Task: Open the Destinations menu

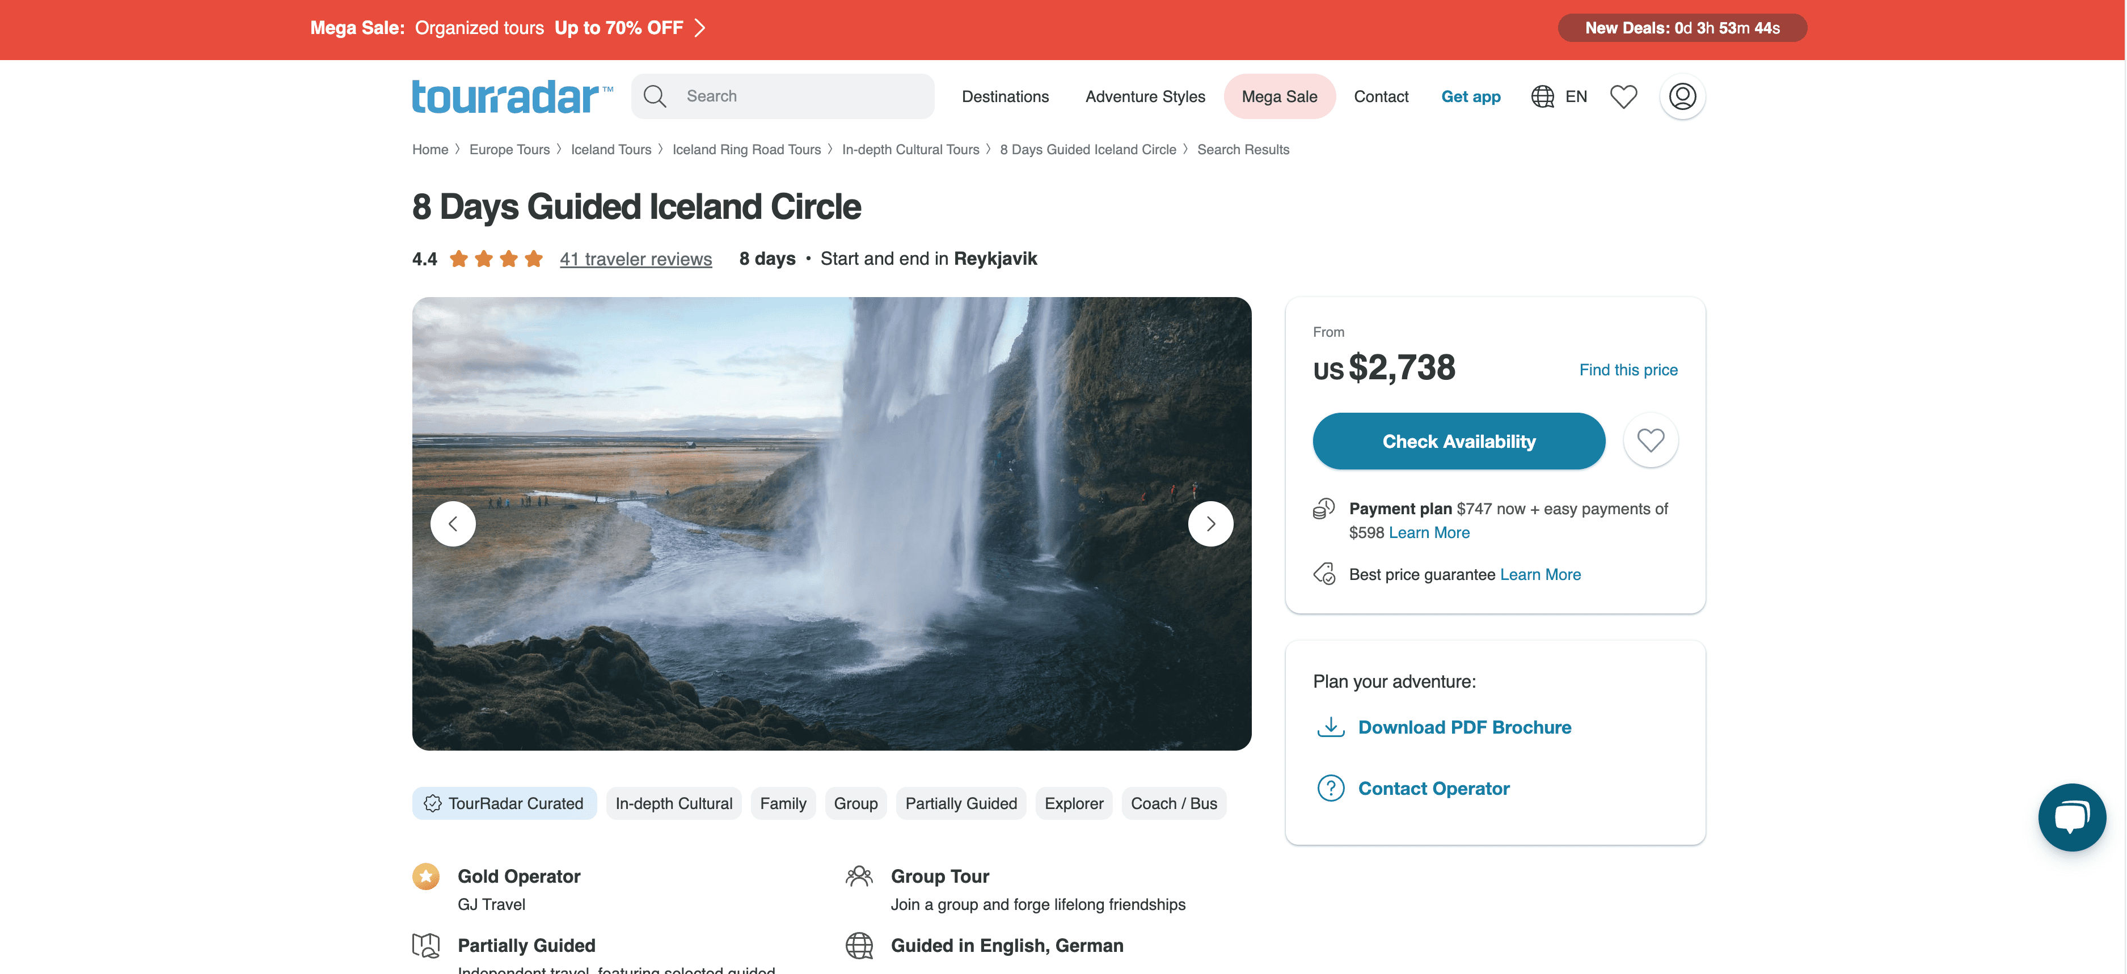Action: (1005, 96)
